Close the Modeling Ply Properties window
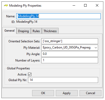Screen dimensions: 105x100 (97, 6)
